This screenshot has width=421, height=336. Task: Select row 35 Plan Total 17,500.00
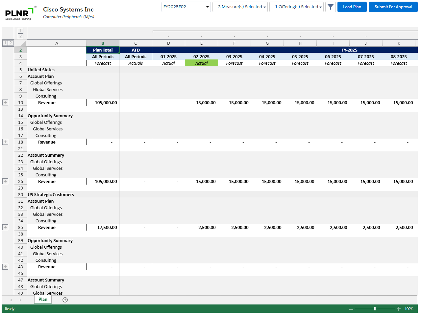click(x=103, y=227)
